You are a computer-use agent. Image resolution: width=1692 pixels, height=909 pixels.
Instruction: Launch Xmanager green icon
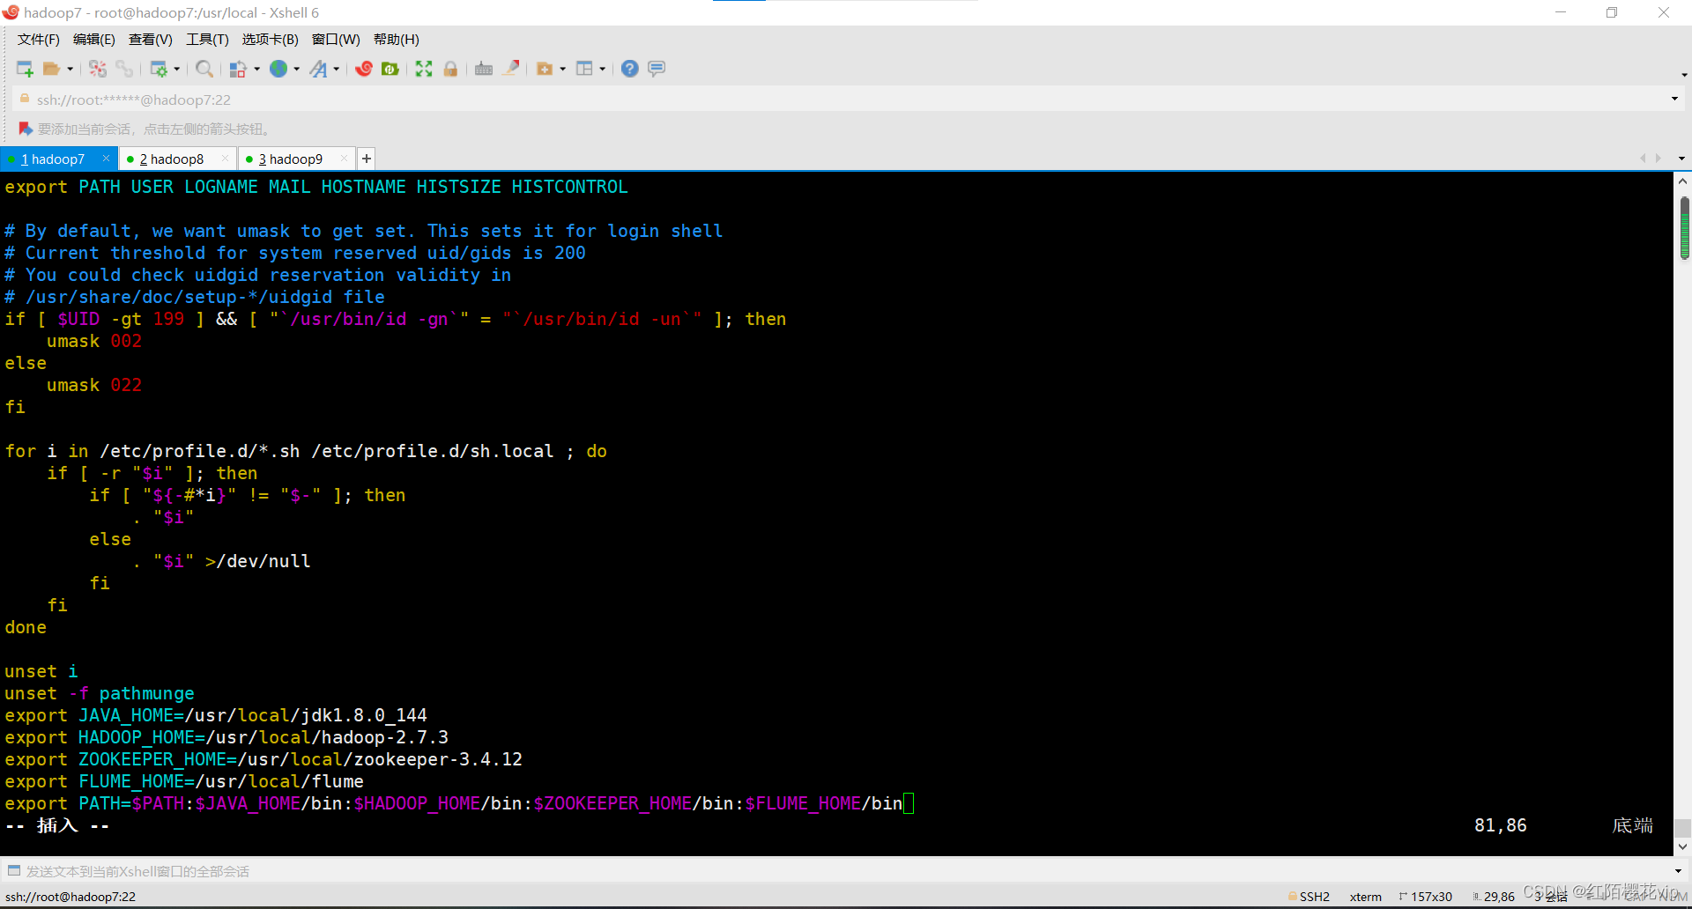[390, 69]
